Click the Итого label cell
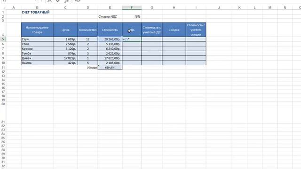The width and height of the screenshot is (301, 169). pyautogui.click(x=88, y=68)
